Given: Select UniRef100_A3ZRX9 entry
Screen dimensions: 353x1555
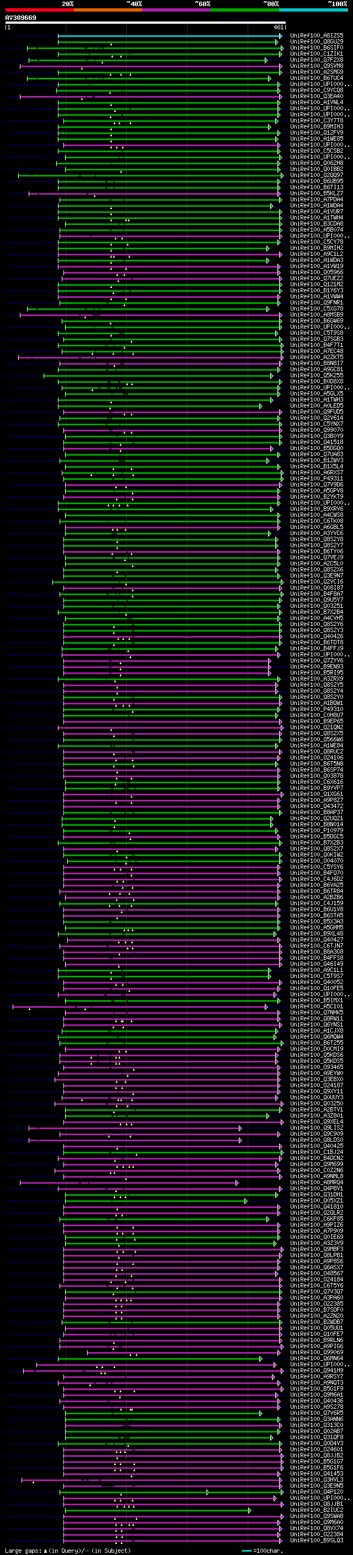Looking at the screenshot, I should [x=317, y=679].
